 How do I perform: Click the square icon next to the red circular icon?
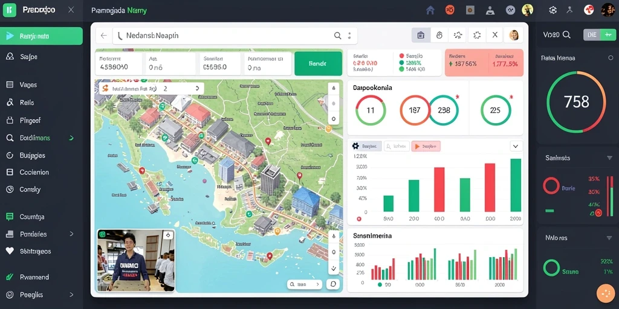click(x=470, y=10)
